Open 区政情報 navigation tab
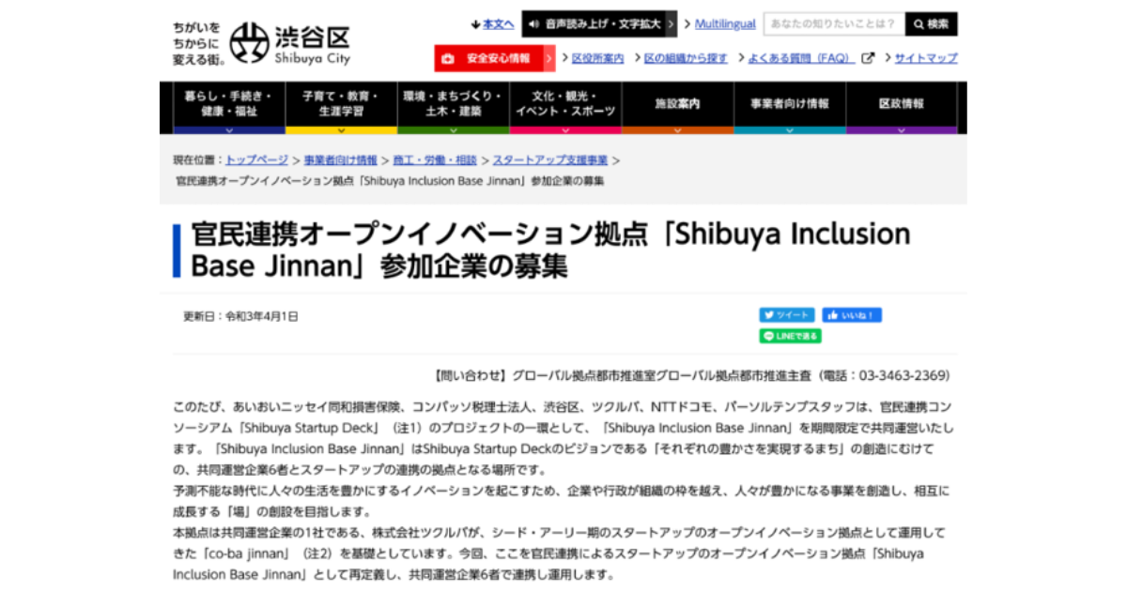Image resolution: width=1127 pixels, height=591 pixels. click(x=901, y=104)
